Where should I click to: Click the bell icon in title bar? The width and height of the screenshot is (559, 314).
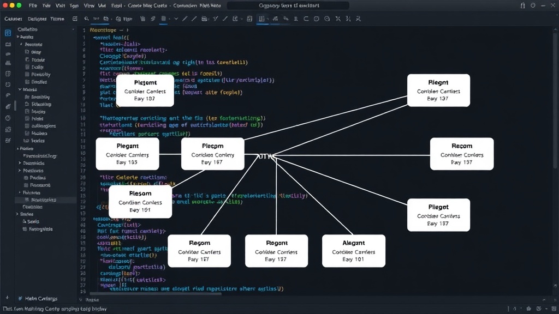click(x=522, y=5)
